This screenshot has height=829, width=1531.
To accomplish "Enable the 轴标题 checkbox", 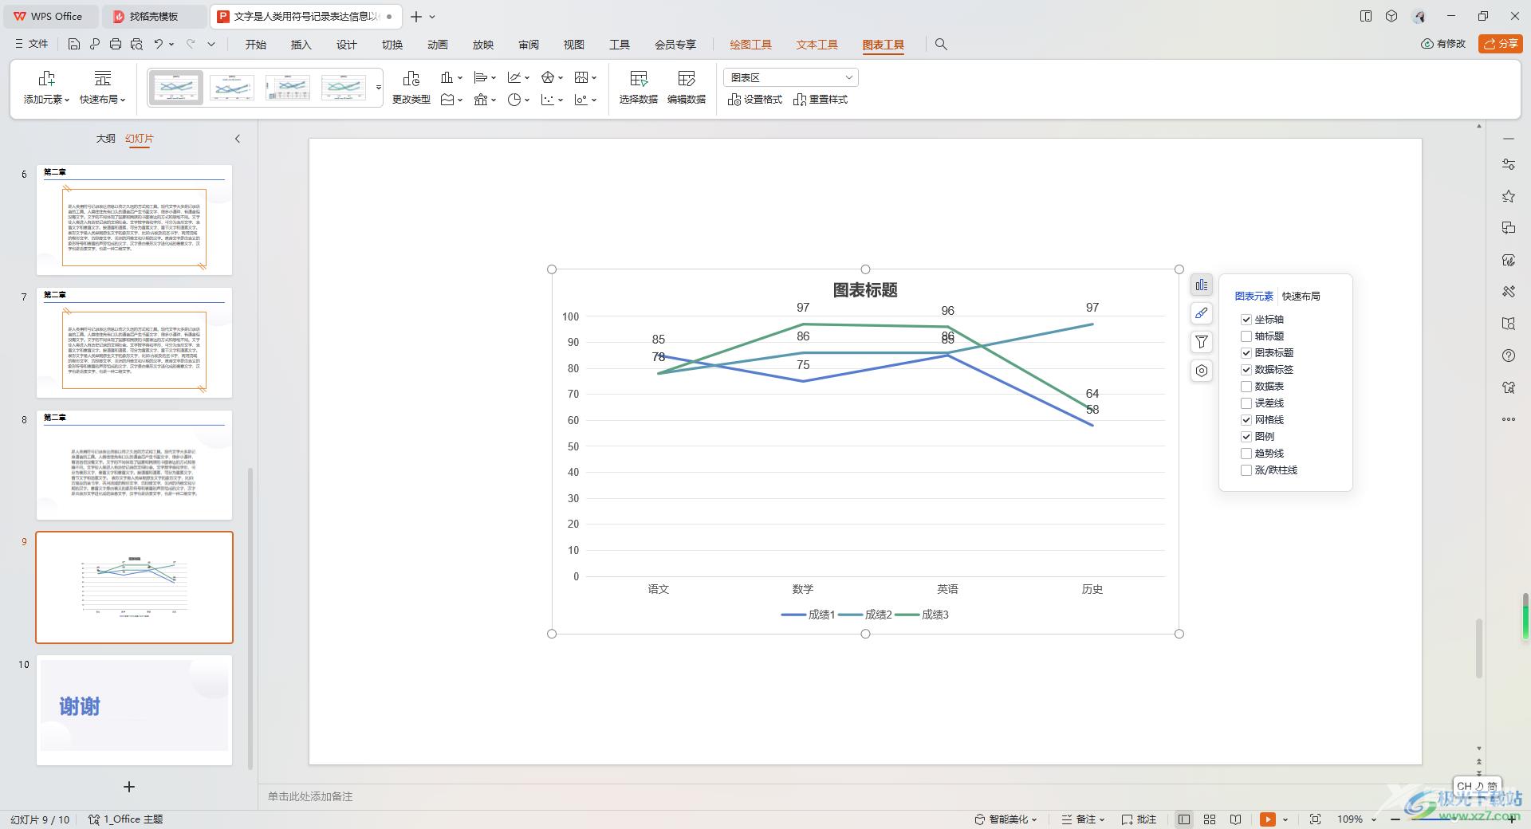I will (x=1246, y=336).
